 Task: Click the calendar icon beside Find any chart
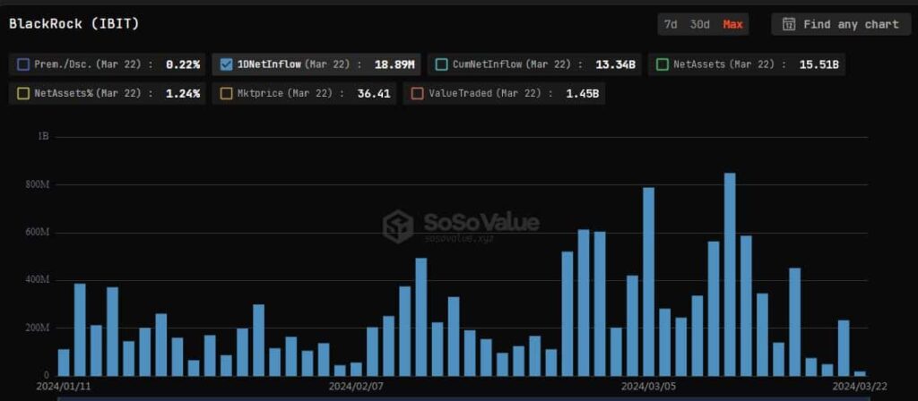[x=789, y=24]
